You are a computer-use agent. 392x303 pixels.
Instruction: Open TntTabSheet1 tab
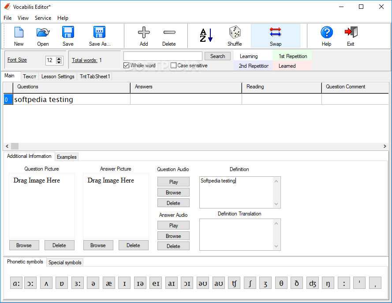95,77
